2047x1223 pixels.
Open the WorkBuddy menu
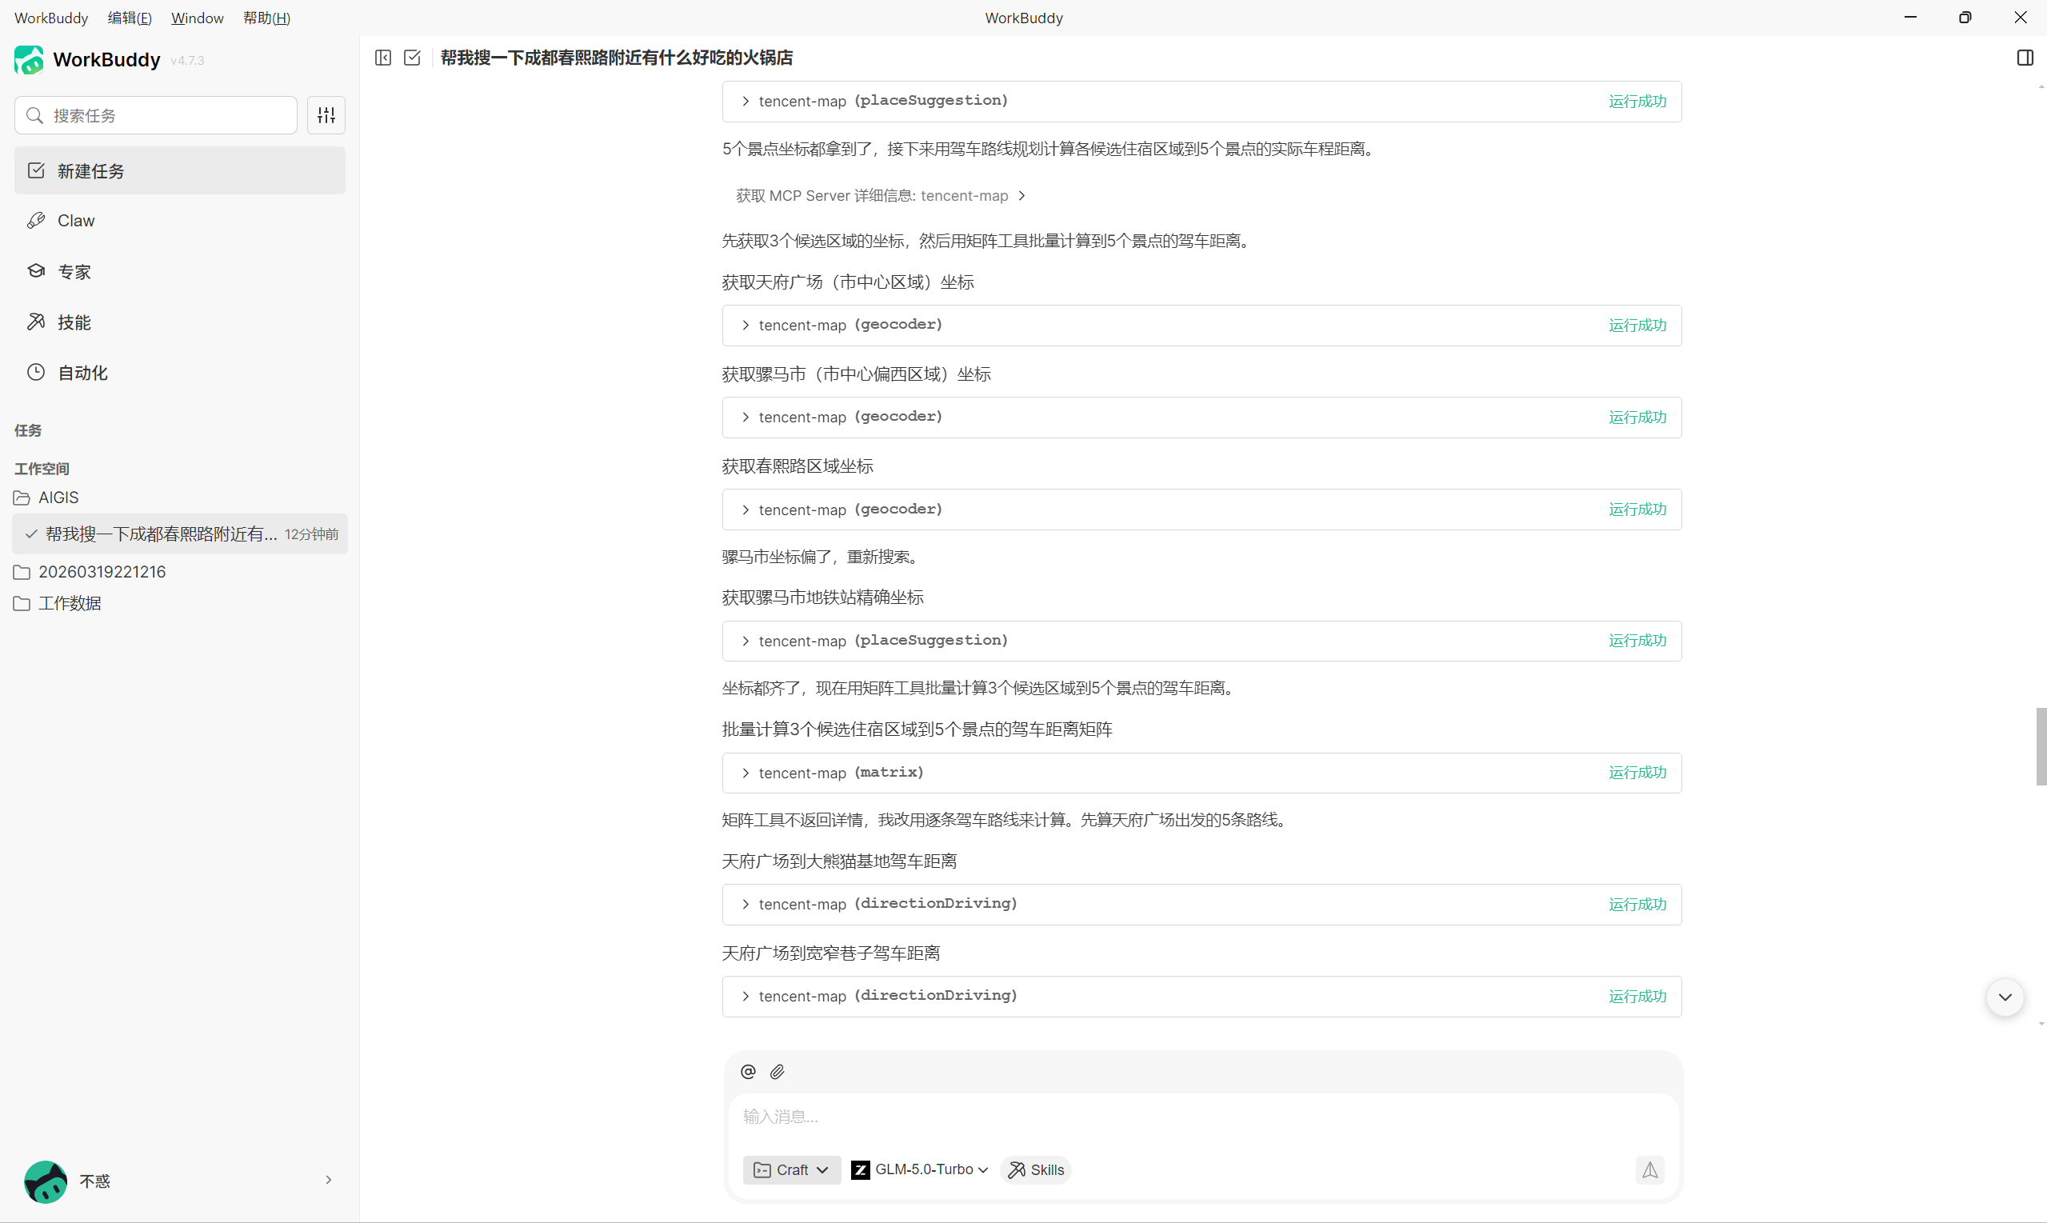tap(51, 18)
